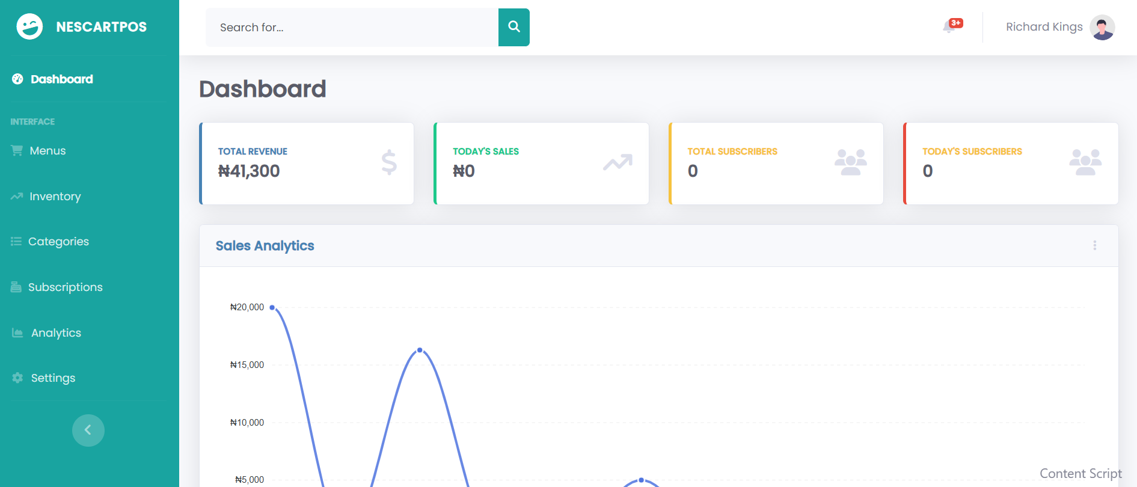Open the Dashboard sidebar item
This screenshot has height=487, width=1137.
click(61, 79)
